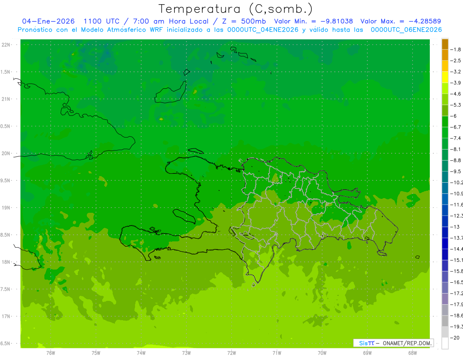Screen dimensions: 463x358
Task: Click the blue swatch between -11.6 and -12.3
Action: coord(445,210)
